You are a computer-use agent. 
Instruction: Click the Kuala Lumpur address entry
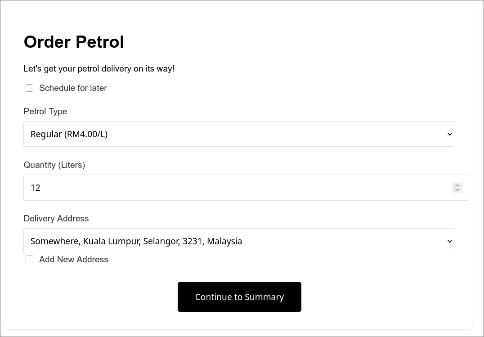[x=136, y=241]
